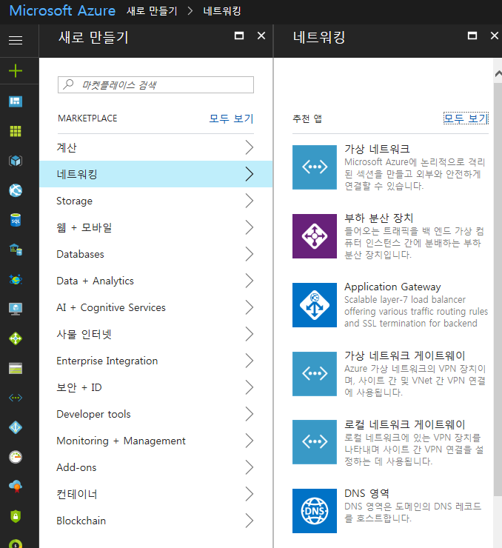The height and width of the screenshot is (548, 502).
Task: Click the Application Gateway tile icon
Action: (315, 305)
